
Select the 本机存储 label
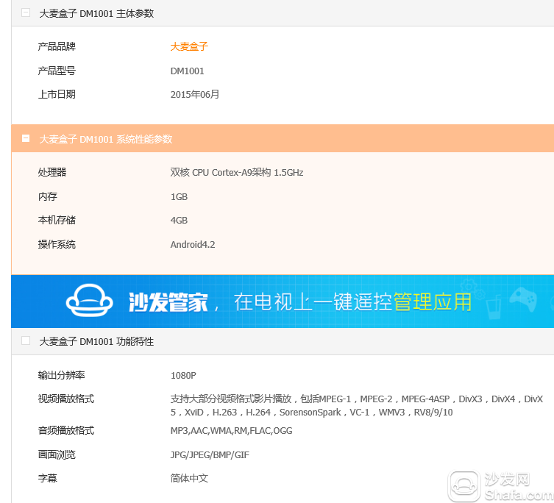[x=57, y=221]
